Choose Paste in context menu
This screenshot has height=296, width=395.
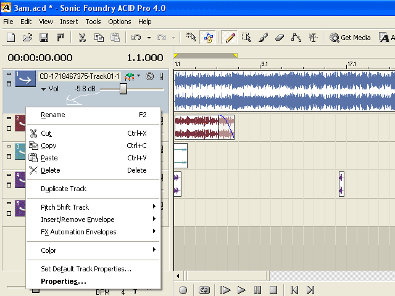(x=93, y=158)
